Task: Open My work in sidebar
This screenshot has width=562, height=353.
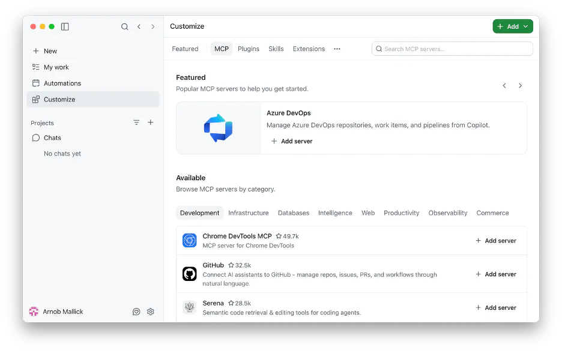Action: 93,67
